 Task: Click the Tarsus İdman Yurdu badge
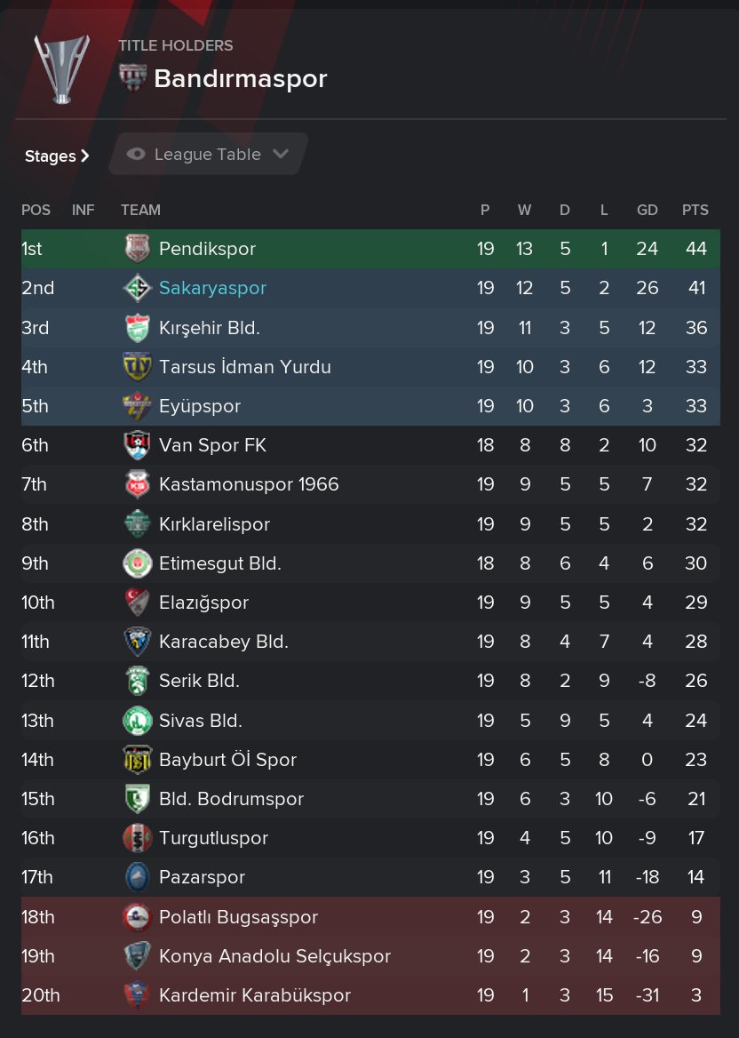point(138,367)
